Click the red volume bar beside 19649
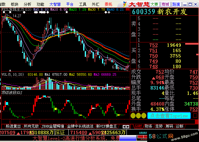Viewport: 199px width, 142px height. [192, 44]
